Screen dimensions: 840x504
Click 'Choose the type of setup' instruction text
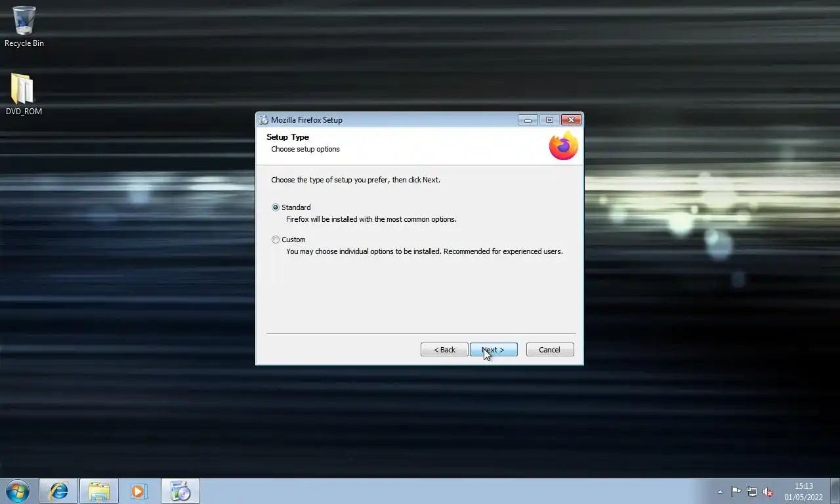pos(356,180)
